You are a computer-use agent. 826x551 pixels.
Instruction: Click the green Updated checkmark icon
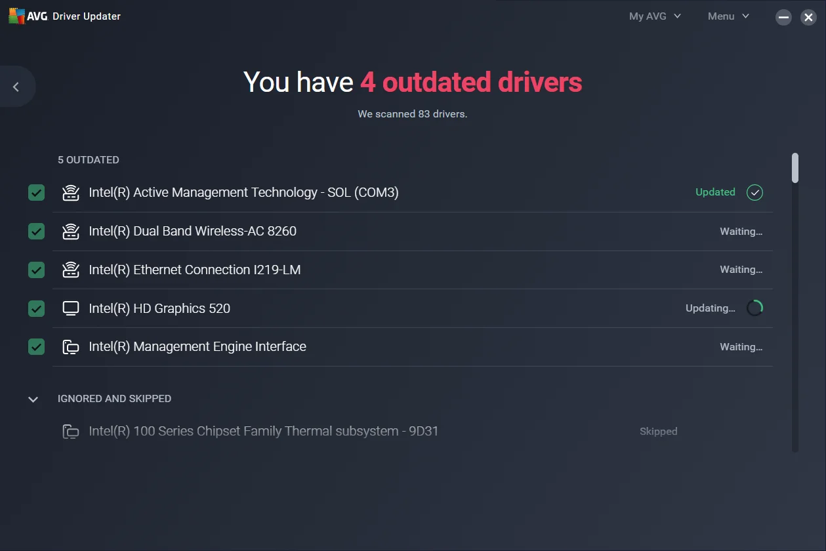point(754,192)
